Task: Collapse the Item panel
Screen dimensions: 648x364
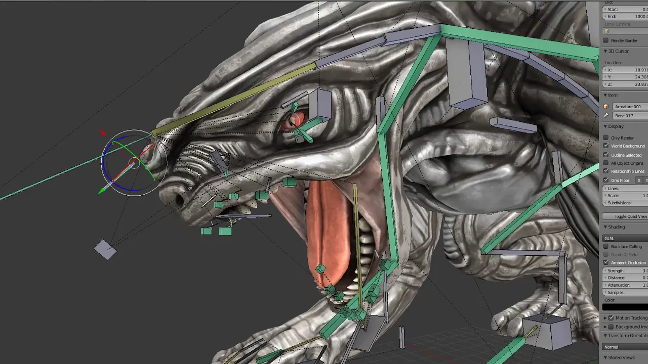Action: [605, 95]
